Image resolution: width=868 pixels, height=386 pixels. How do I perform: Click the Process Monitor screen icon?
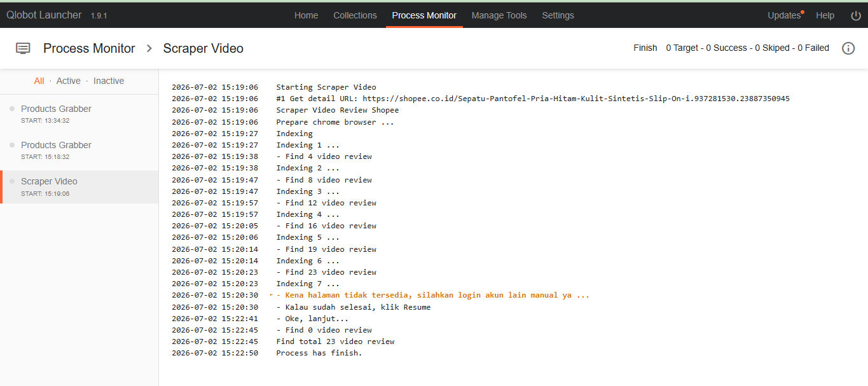23,48
